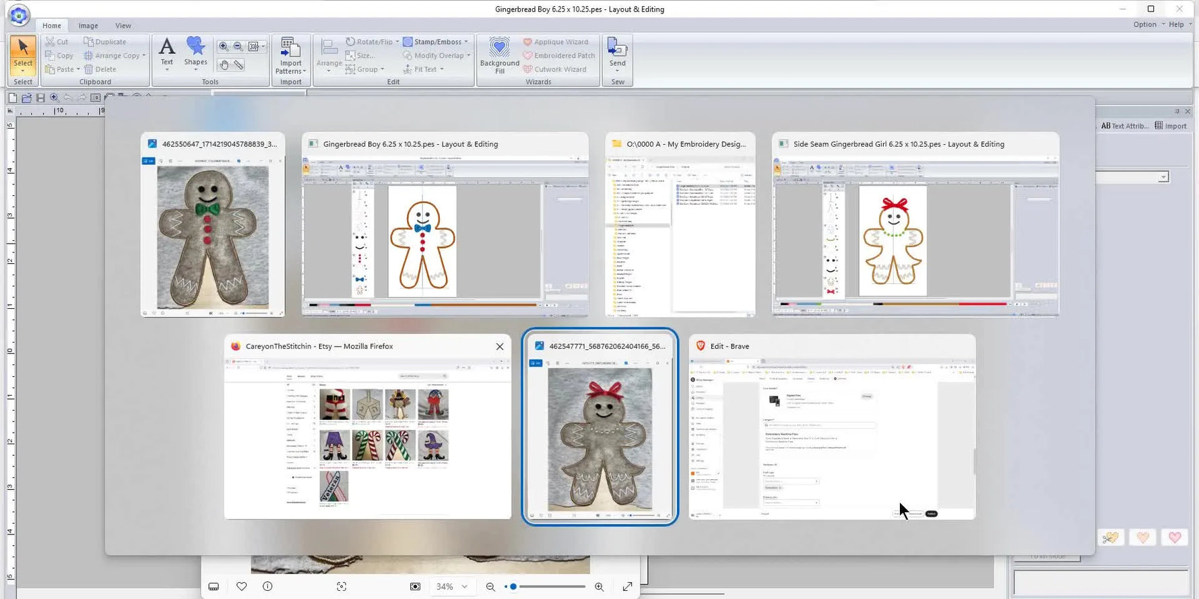
Task: Activate the Pan hand tool
Action: click(224, 65)
